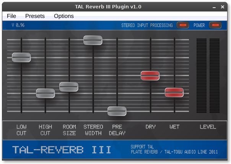
Task: Toggle Stereo Input Processing switch
Action: pos(183,25)
